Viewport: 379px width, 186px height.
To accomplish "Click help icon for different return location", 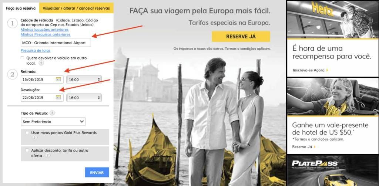I will coord(41,63).
